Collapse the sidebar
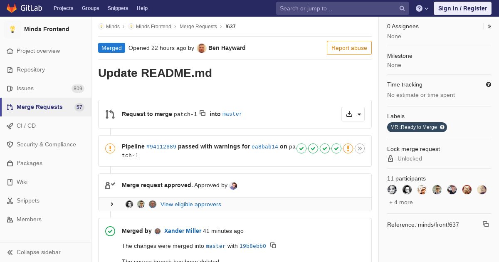The image size is (499, 262). coord(45,252)
